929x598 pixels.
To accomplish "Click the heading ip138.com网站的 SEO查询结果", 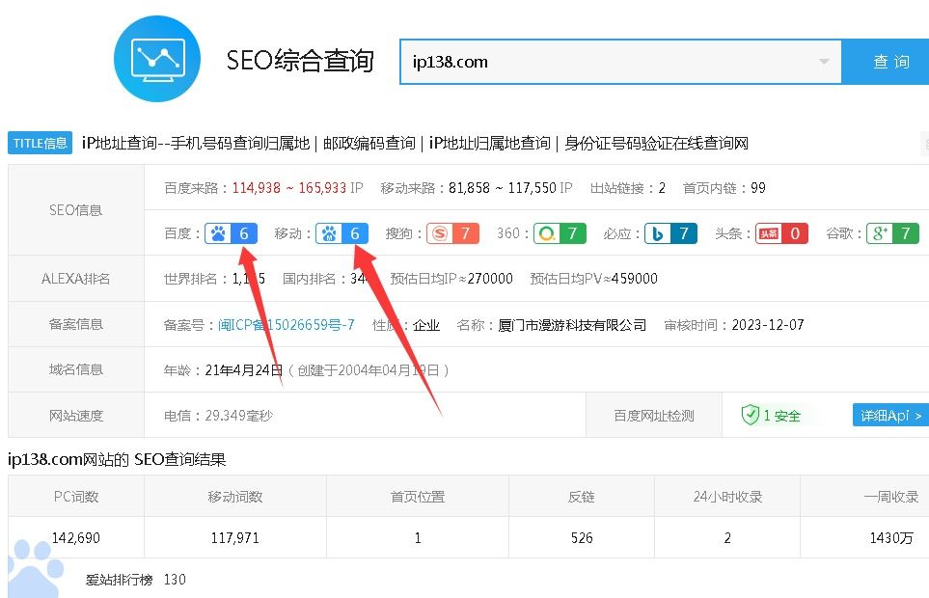I will point(117,460).
